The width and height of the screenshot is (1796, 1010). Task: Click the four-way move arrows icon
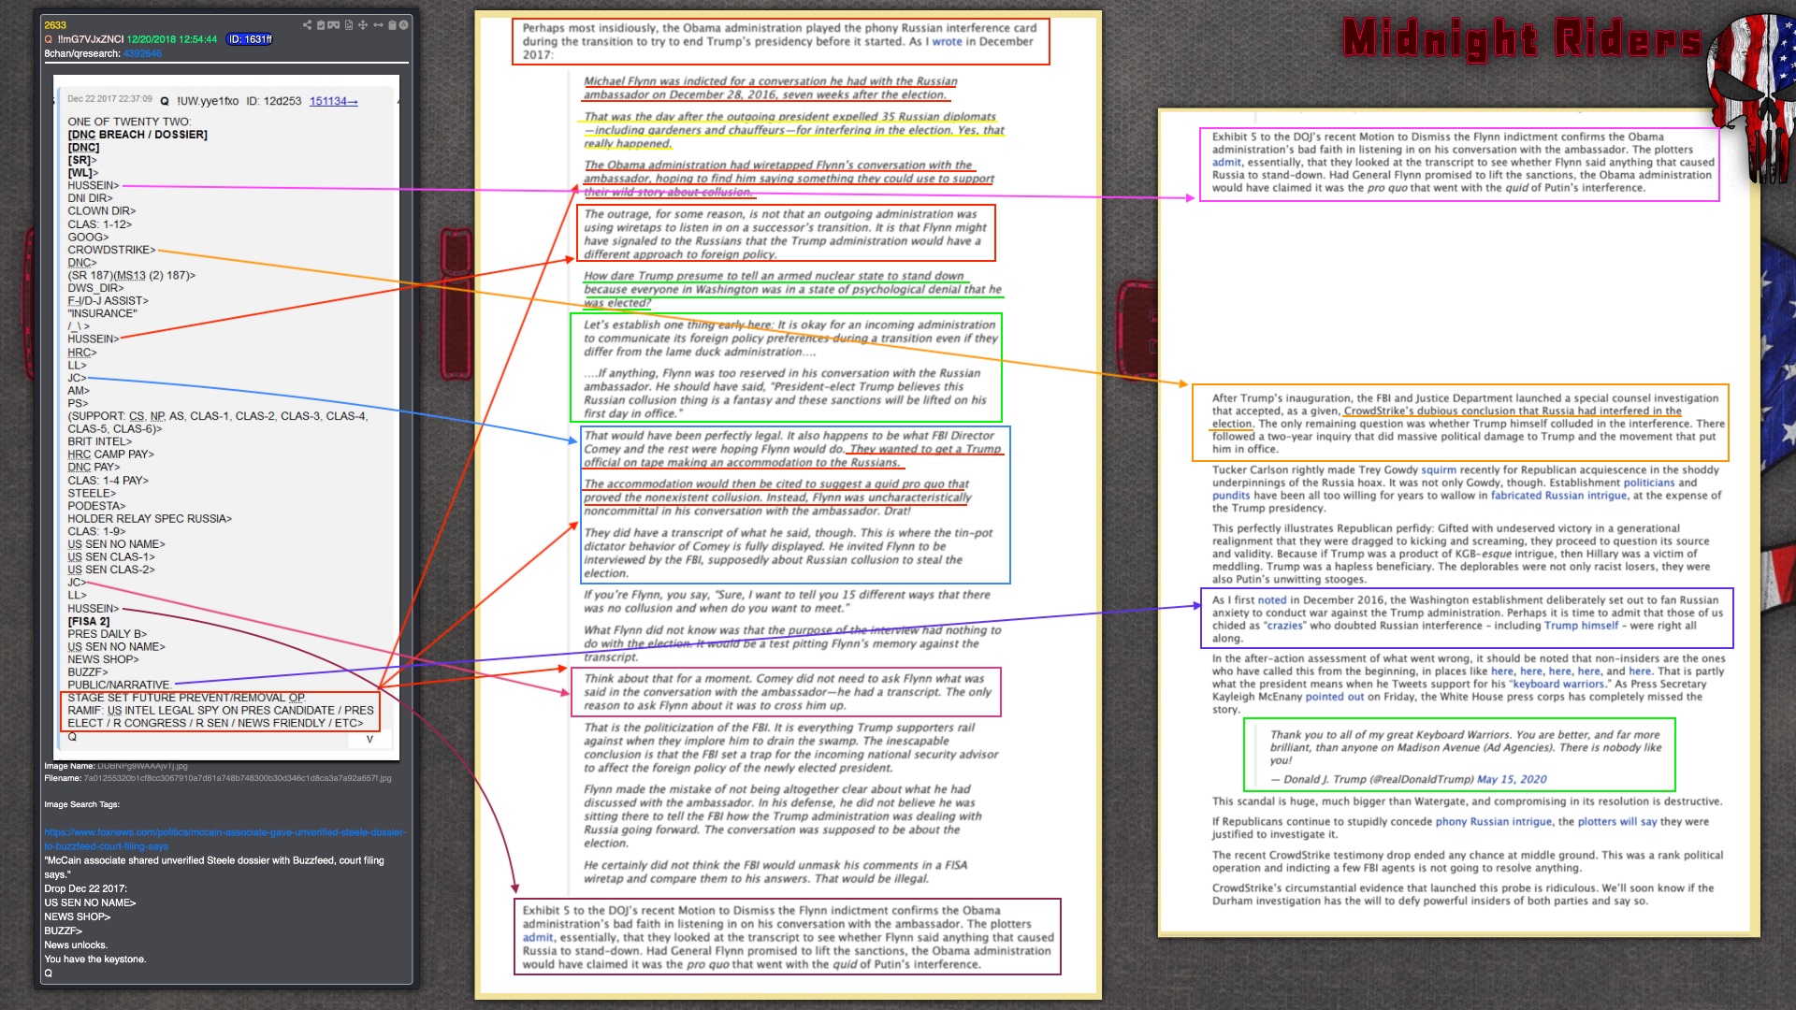point(363,25)
